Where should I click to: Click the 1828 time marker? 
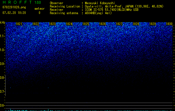(136, 24)
